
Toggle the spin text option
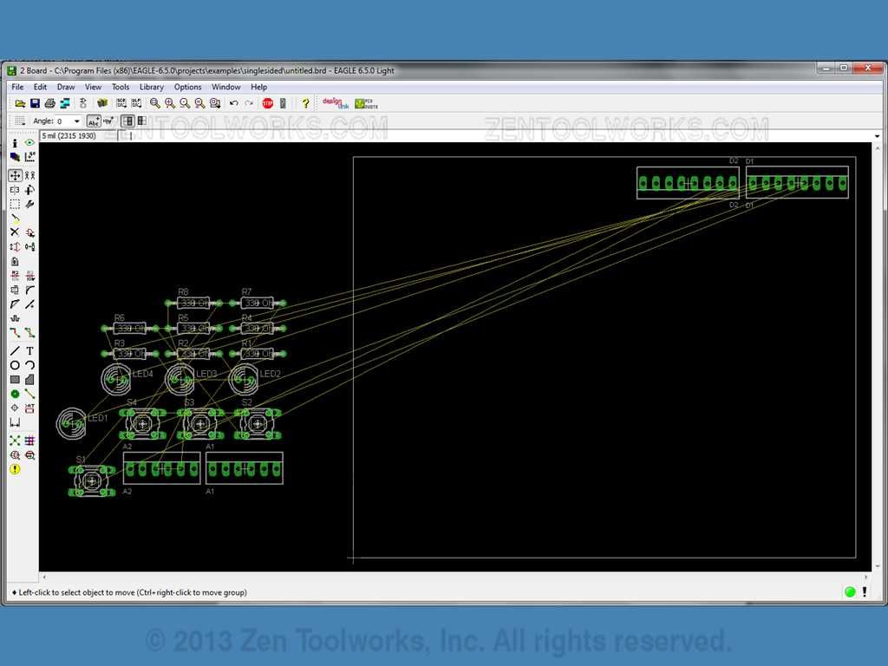(108, 121)
